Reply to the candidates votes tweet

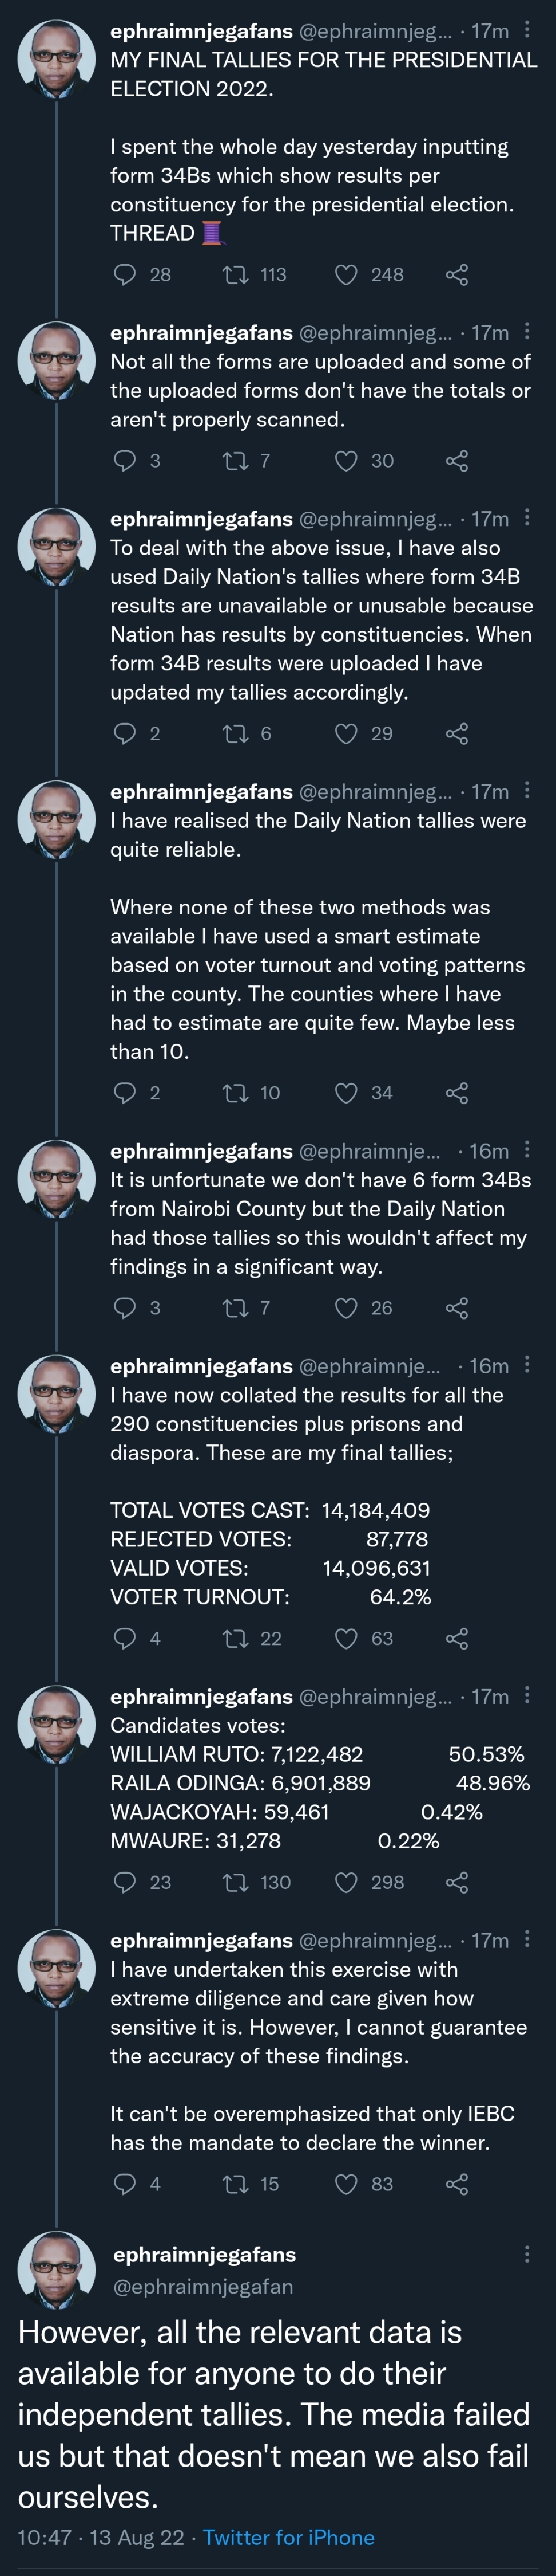(x=125, y=1882)
